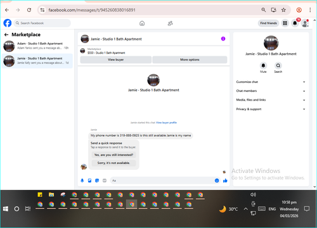
Task: Click the View buyer button
Action: 115,60
